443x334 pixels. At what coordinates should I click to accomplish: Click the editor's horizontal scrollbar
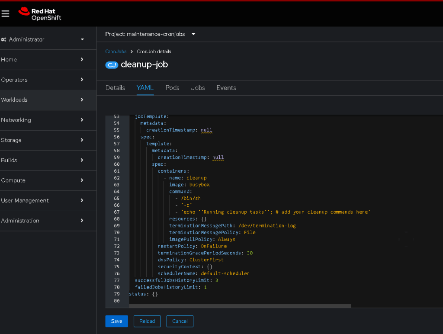(240, 306)
